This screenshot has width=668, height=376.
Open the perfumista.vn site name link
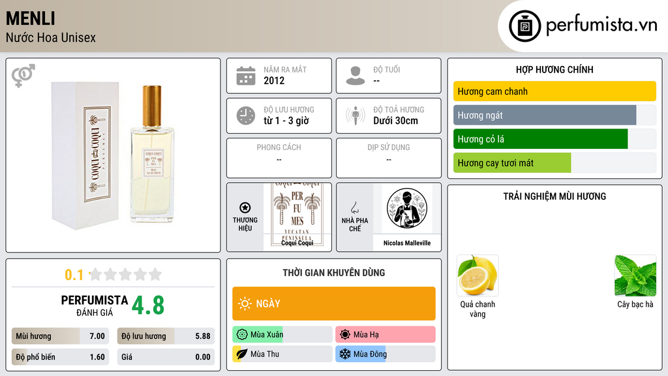pyautogui.click(x=601, y=25)
